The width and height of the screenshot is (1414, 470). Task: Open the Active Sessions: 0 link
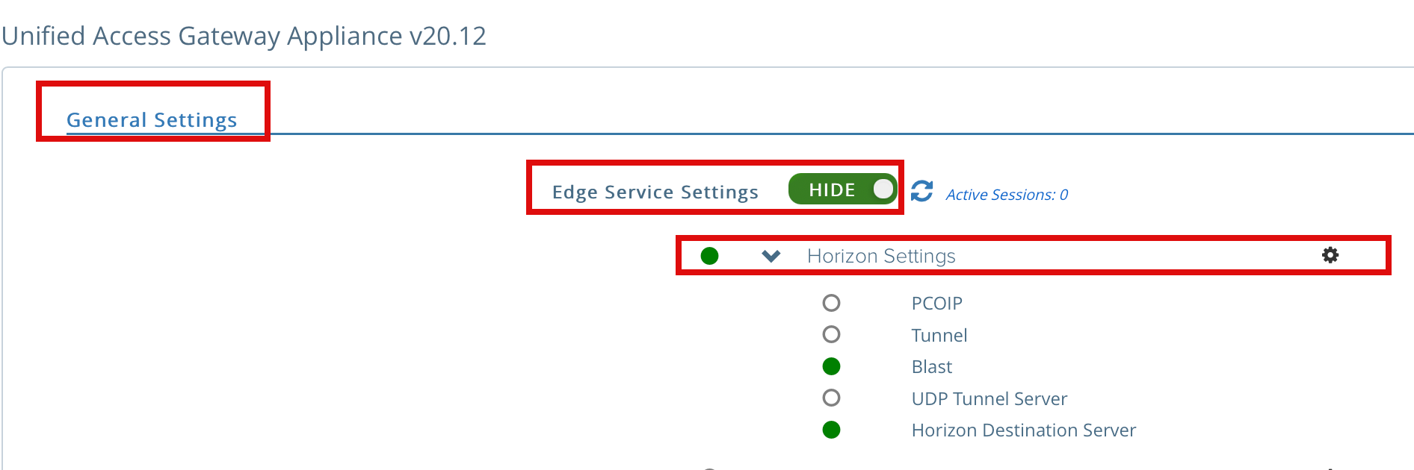[1007, 195]
